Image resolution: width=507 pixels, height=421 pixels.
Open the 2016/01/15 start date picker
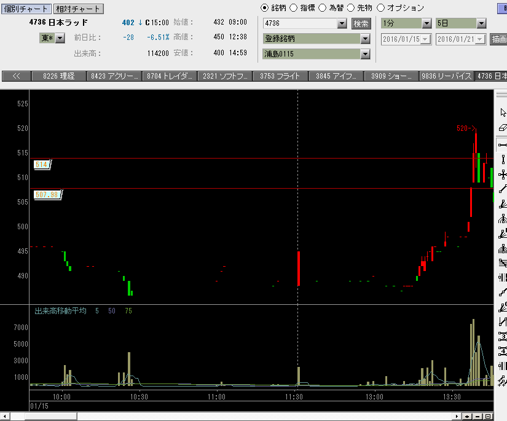pos(425,39)
